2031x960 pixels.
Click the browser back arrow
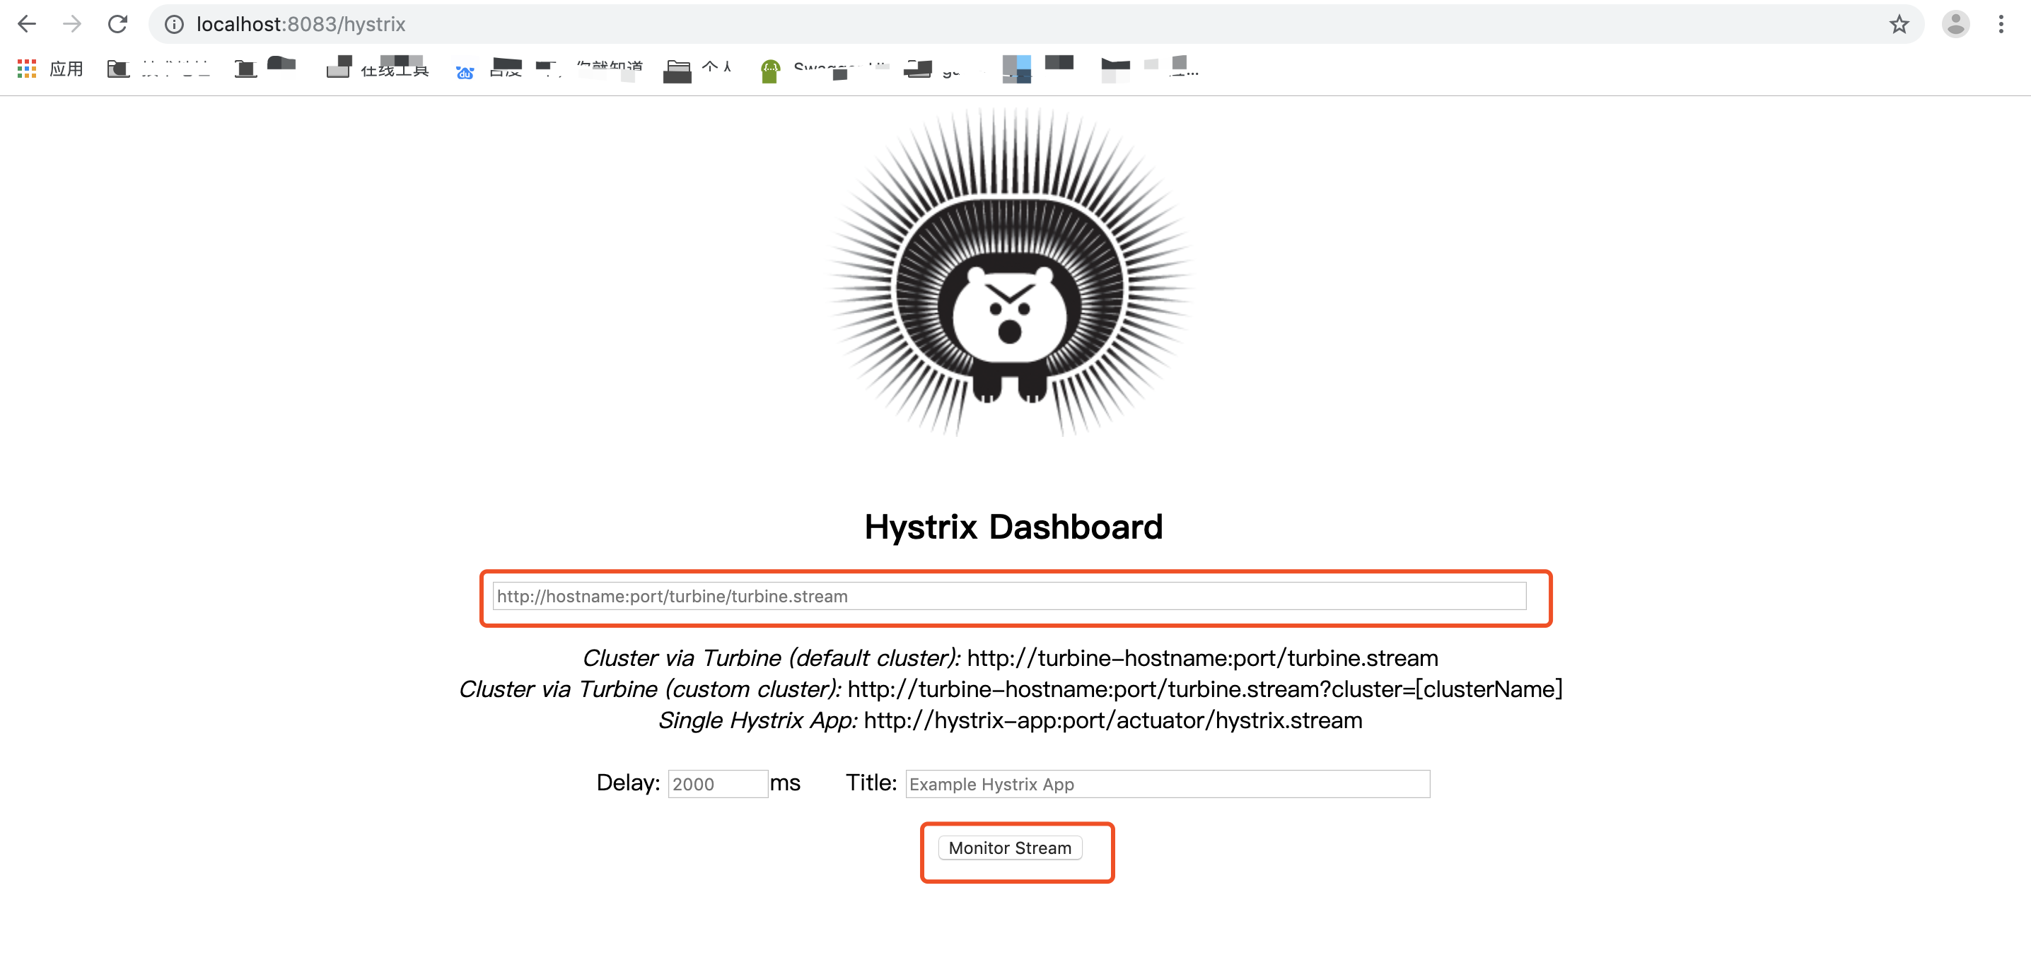[27, 25]
